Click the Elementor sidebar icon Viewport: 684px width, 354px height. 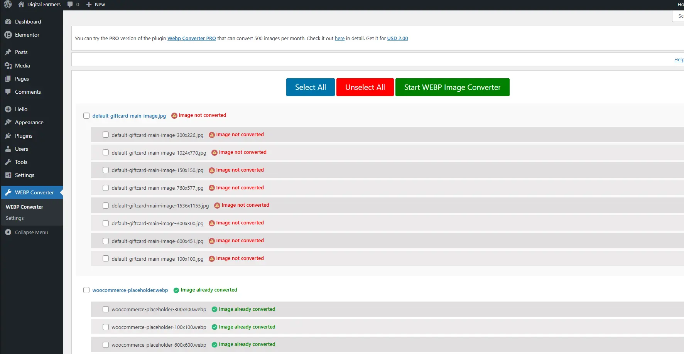point(9,35)
